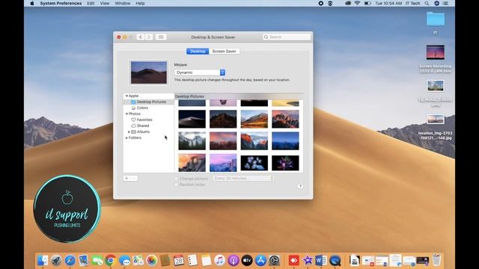
Task: Select Desktop Pictures in the sidebar
Action: [148, 102]
